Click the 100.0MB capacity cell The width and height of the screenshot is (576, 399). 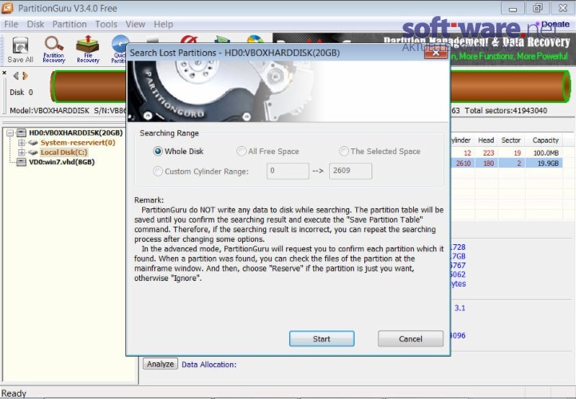tap(546, 152)
